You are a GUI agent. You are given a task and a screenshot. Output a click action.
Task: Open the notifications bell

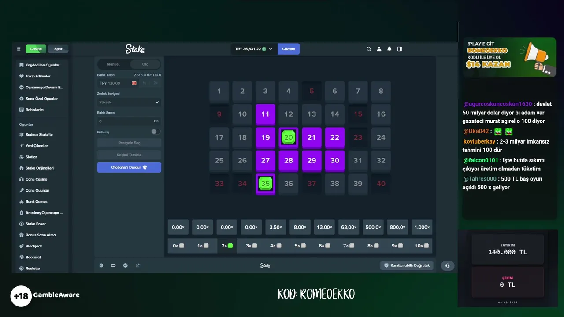coord(389,49)
